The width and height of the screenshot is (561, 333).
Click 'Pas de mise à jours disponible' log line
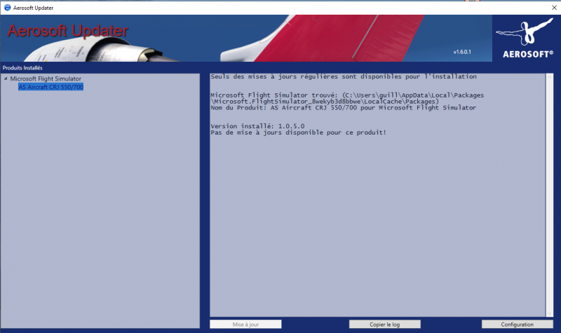click(299, 132)
